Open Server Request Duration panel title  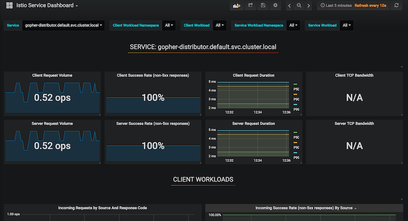point(253,123)
